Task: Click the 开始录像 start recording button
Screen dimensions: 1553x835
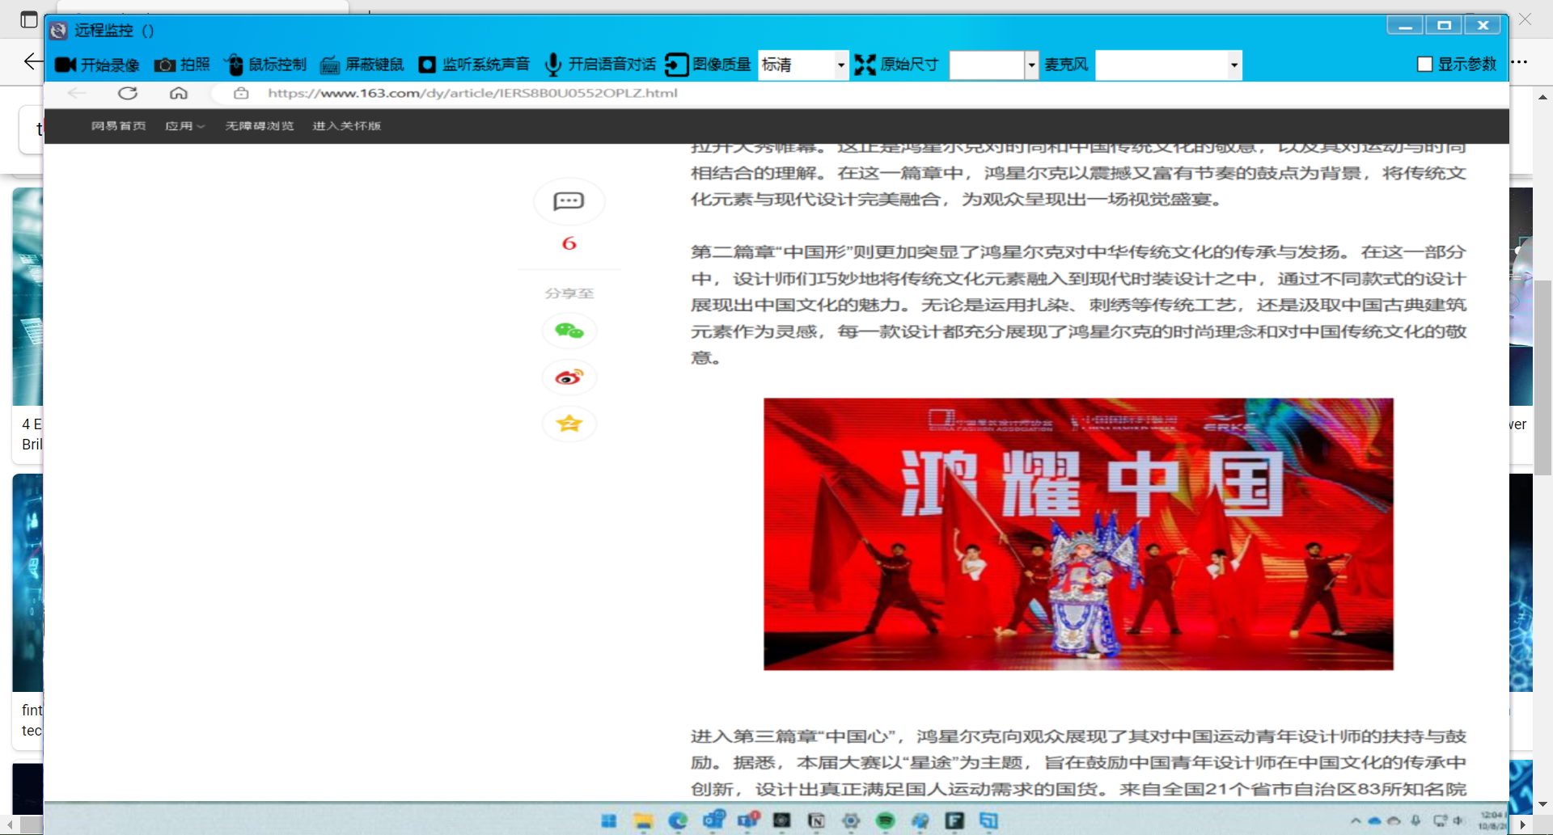Action: tap(97, 65)
